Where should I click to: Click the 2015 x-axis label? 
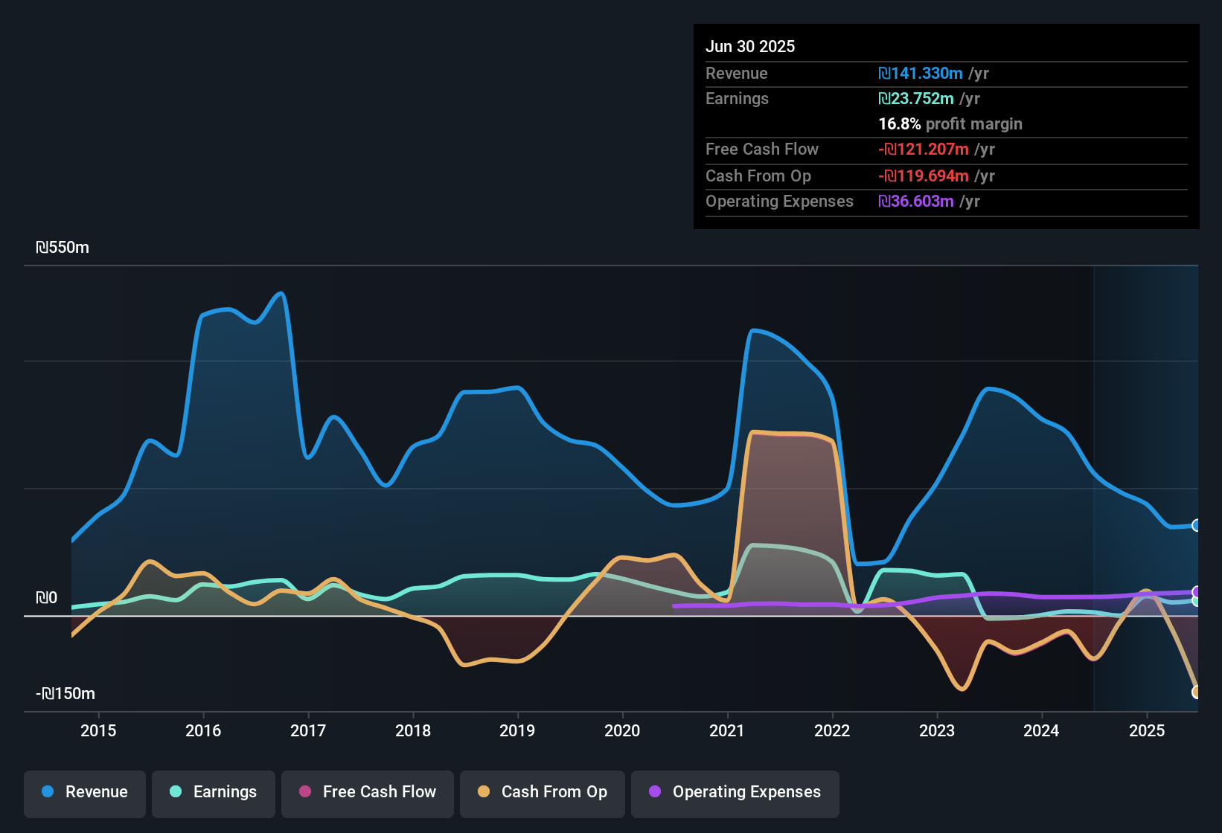click(x=98, y=730)
